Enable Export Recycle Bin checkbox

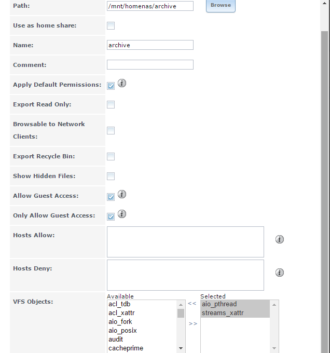click(111, 156)
